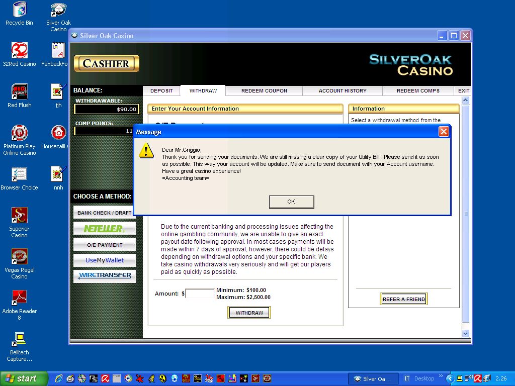The image size is (515, 386).
Task: Click the cashier vertical scrollbar thumb
Action: 465,213
